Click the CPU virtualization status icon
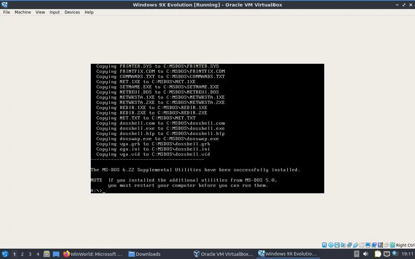415x259 pixels. pyautogui.click(x=380, y=245)
